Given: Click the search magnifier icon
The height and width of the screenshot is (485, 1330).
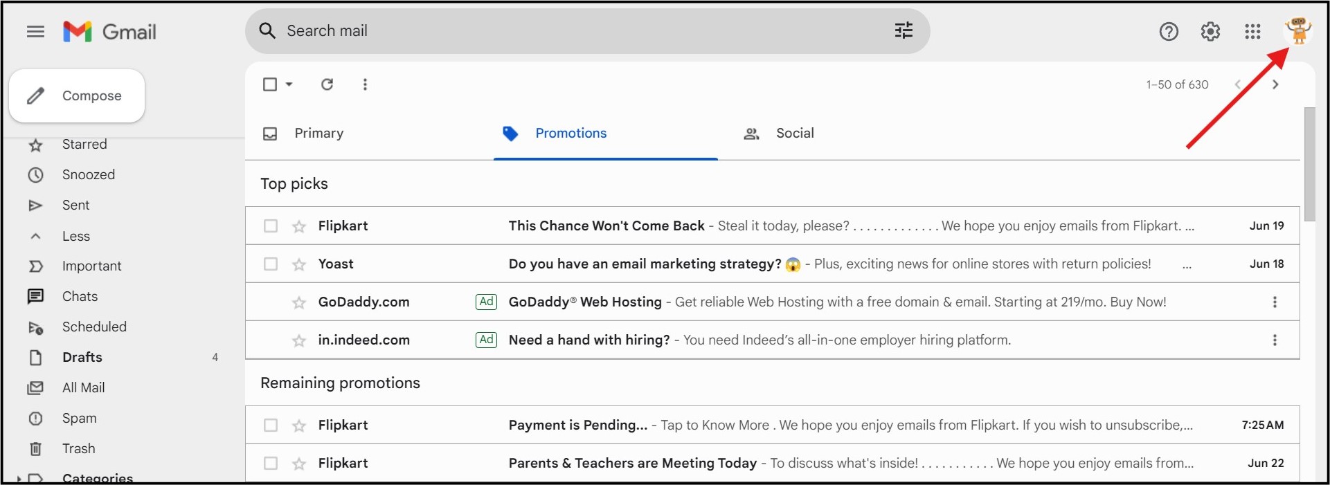Looking at the screenshot, I should click(267, 30).
